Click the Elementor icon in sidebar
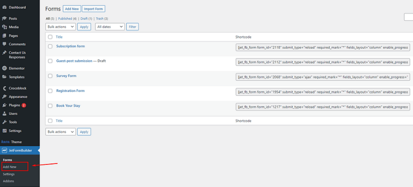 [x=4, y=68]
